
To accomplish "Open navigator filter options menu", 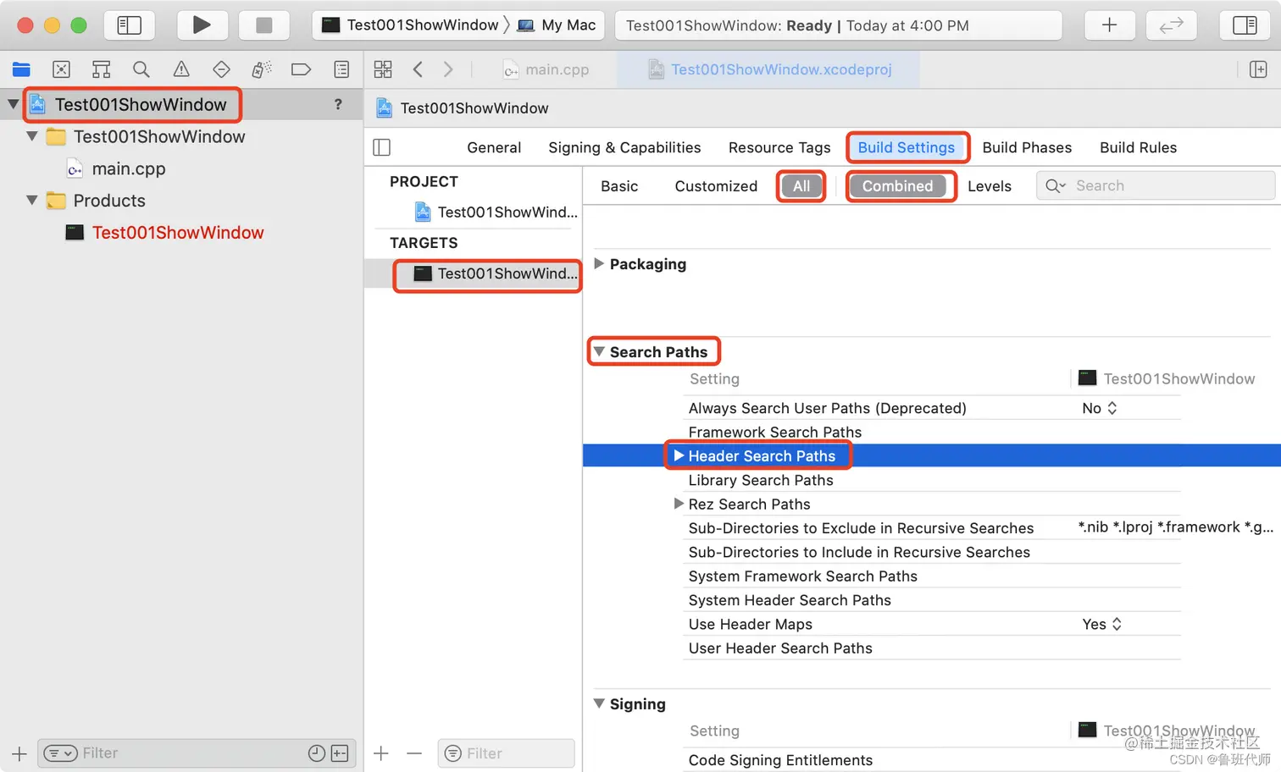I will (x=60, y=753).
